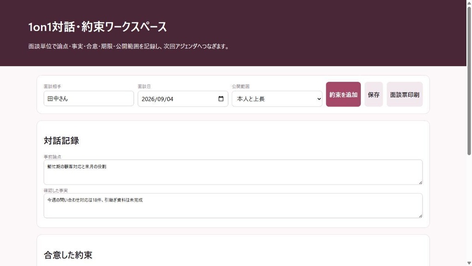
Task: Click the 面談票印刷 button
Action: pyautogui.click(x=405, y=94)
